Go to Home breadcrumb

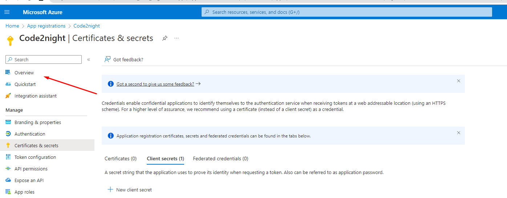[x=12, y=26]
